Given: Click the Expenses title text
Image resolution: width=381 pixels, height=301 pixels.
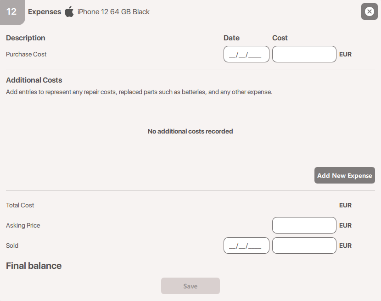Looking at the screenshot, I should 45,12.
